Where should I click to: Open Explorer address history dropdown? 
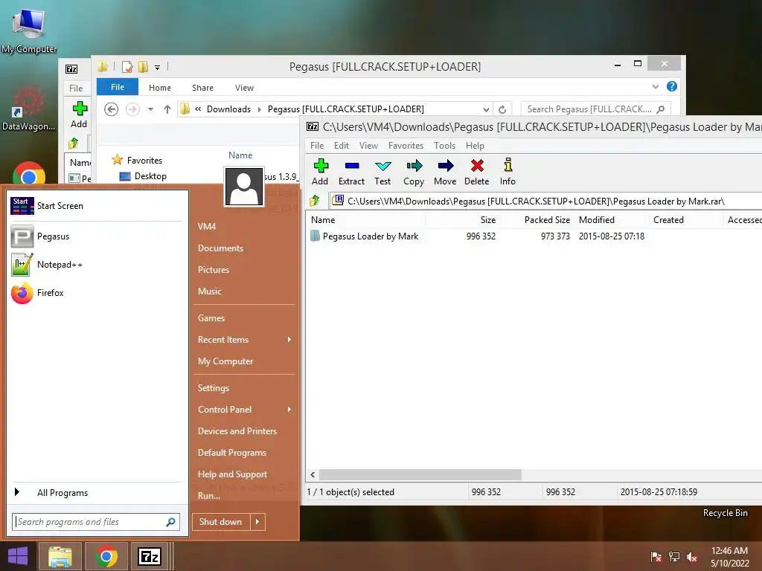pos(485,109)
